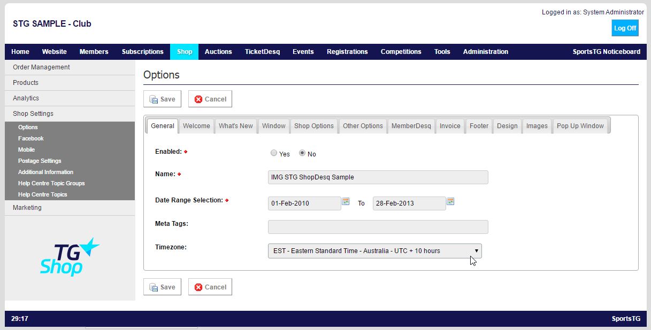The image size is (651, 330).
Task: Open the Postage Settings link
Action: [40, 161]
